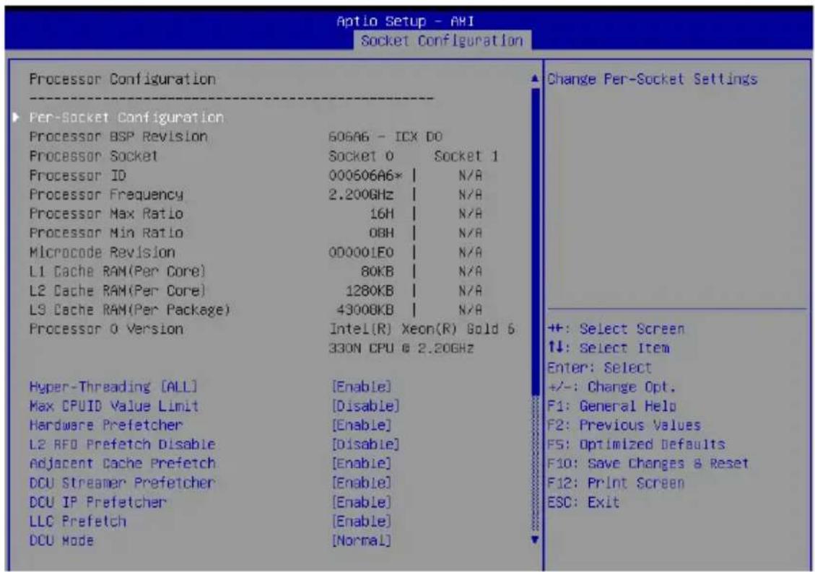
Task: Change the L2 RFO Prefetch Disable value
Action: 366,445
